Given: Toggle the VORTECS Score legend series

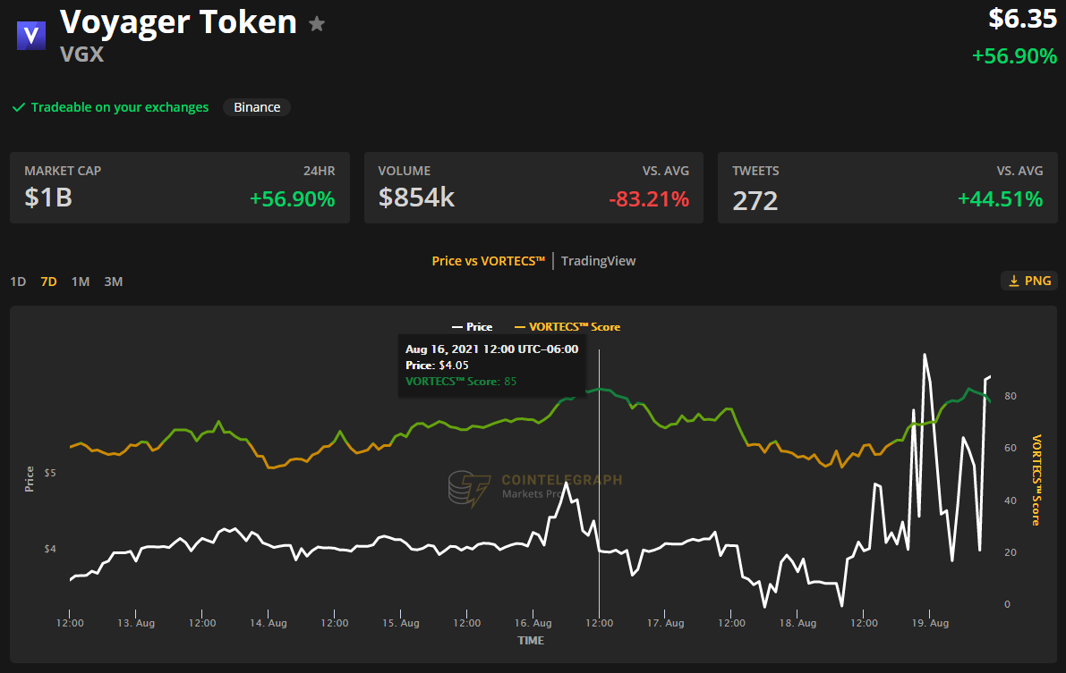Looking at the screenshot, I should 567,327.
